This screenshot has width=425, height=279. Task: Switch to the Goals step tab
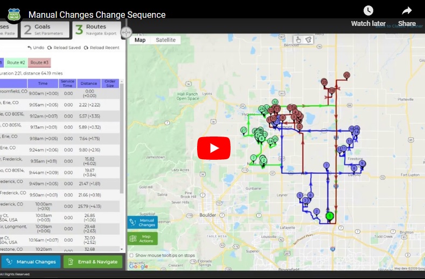pyautogui.click(x=45, y=30)
